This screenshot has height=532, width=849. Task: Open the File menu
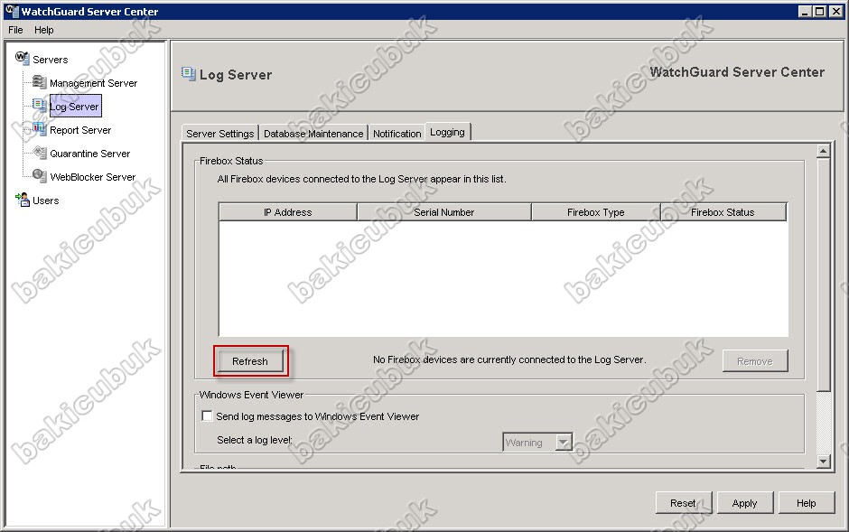(x=15, y=30)
